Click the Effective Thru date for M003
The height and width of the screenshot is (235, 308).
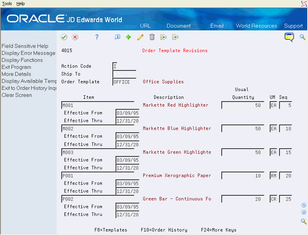click(x=128, y=168)
